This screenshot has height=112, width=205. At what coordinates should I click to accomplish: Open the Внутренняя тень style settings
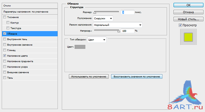tap(17, 39)
